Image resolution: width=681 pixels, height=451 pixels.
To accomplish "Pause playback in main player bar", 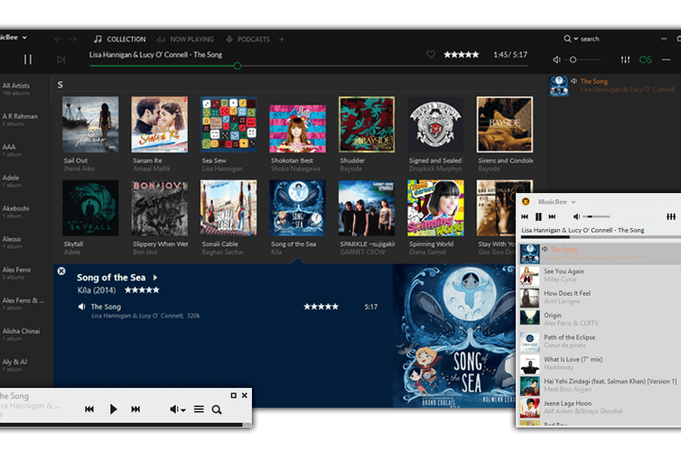I will coord(28,60).
